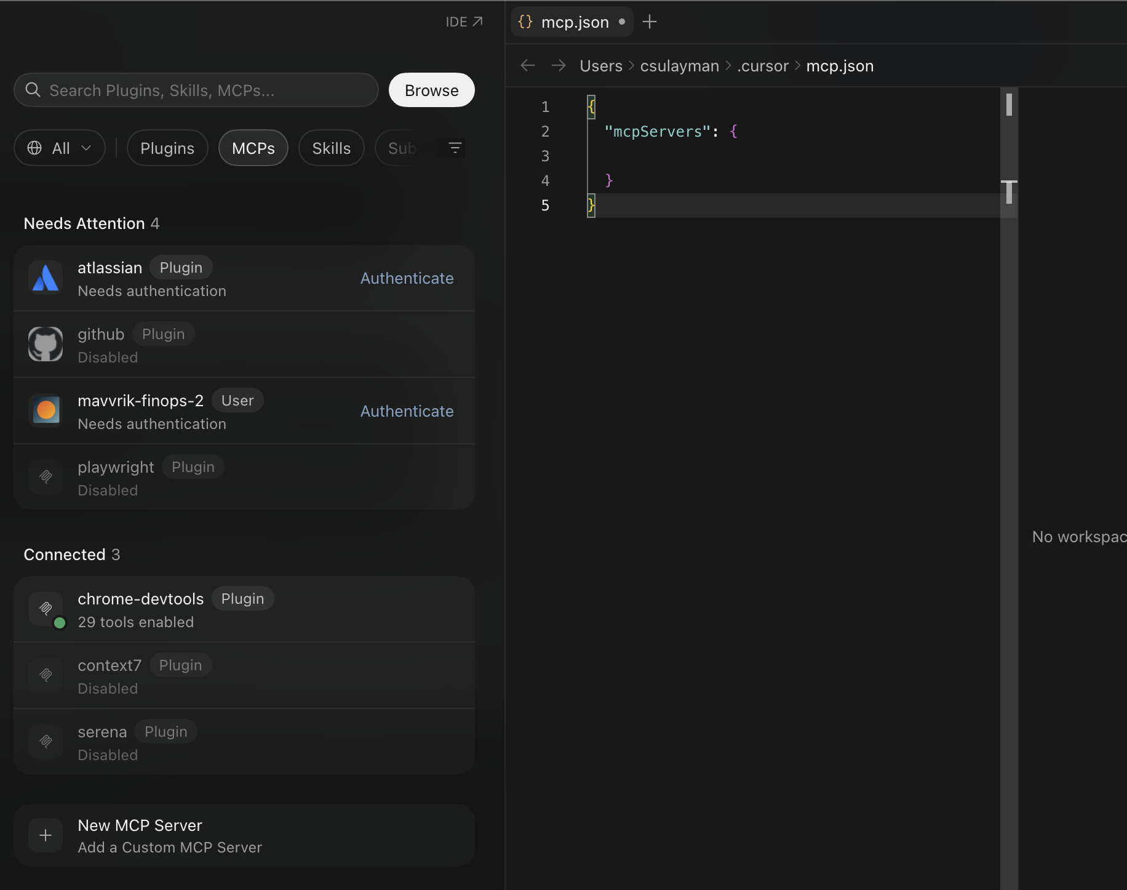Select the Plugins filter tab

[167, 148]
